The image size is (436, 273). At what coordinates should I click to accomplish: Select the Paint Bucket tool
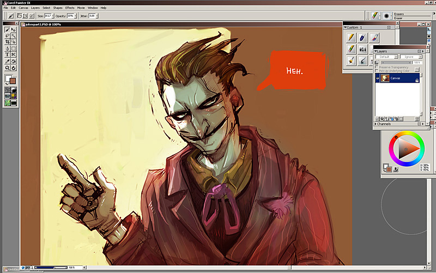tap(13, 61)
